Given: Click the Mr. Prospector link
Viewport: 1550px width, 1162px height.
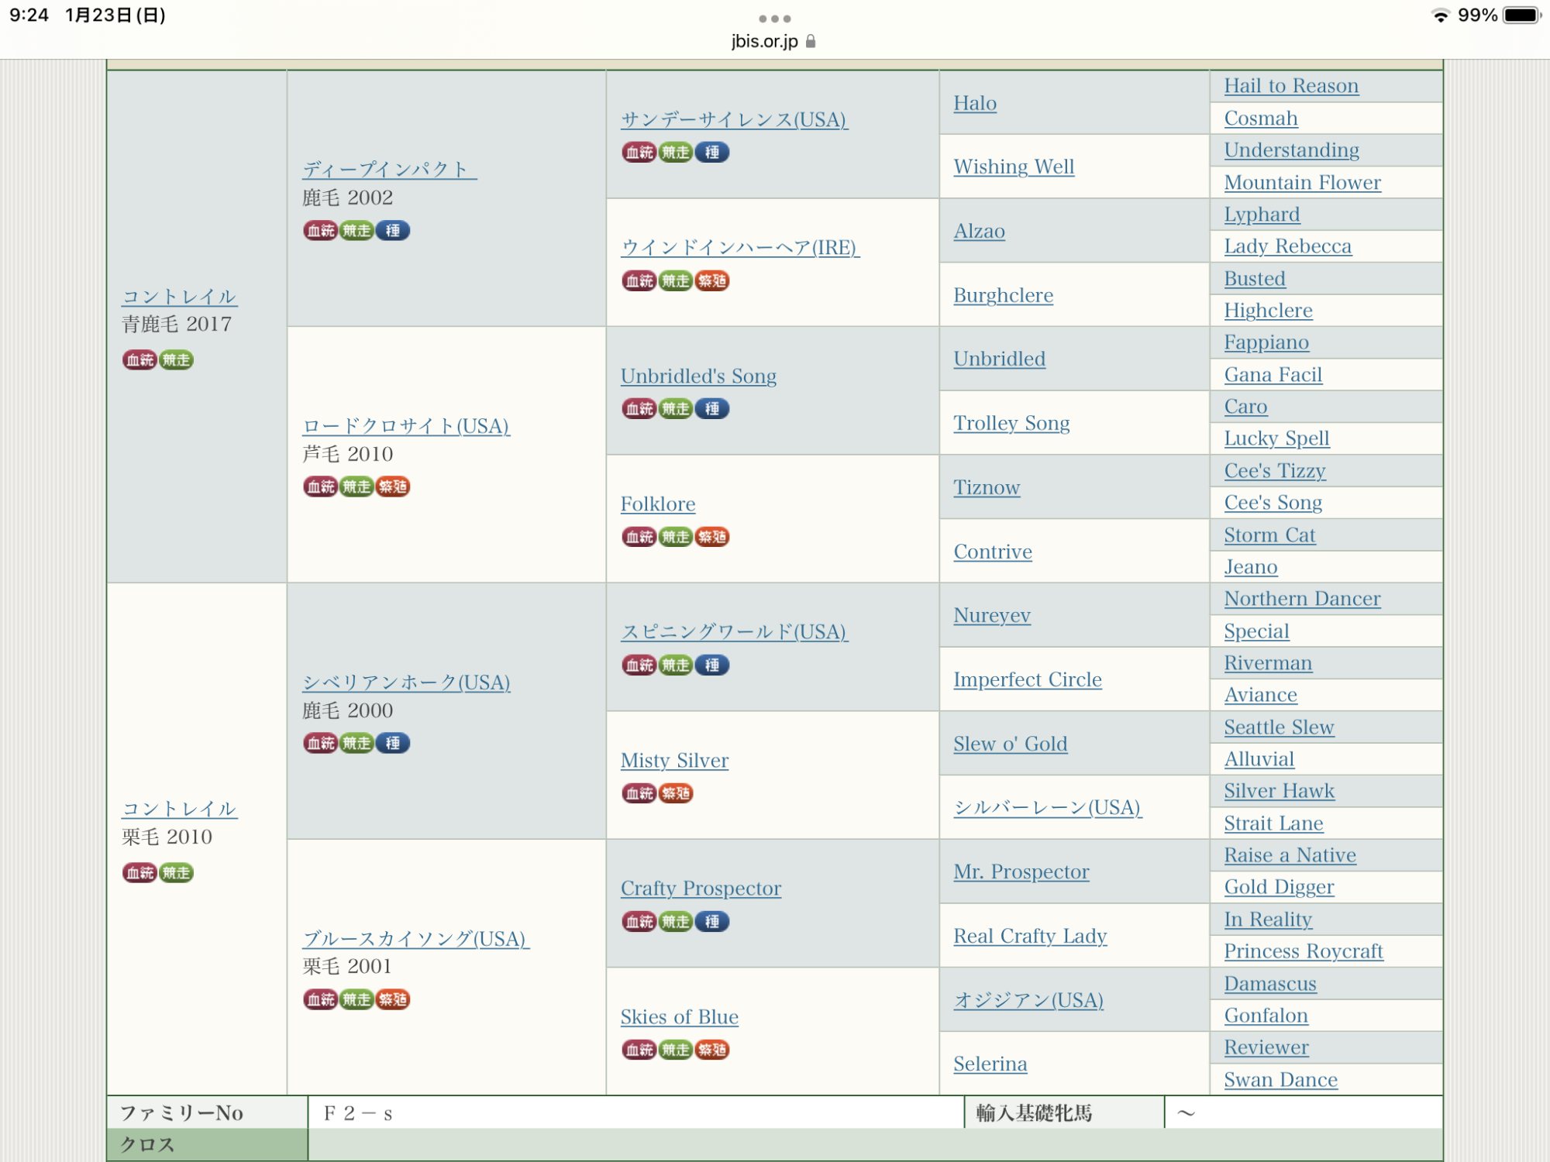Looking at the screenshot, I should (1021, 871).
